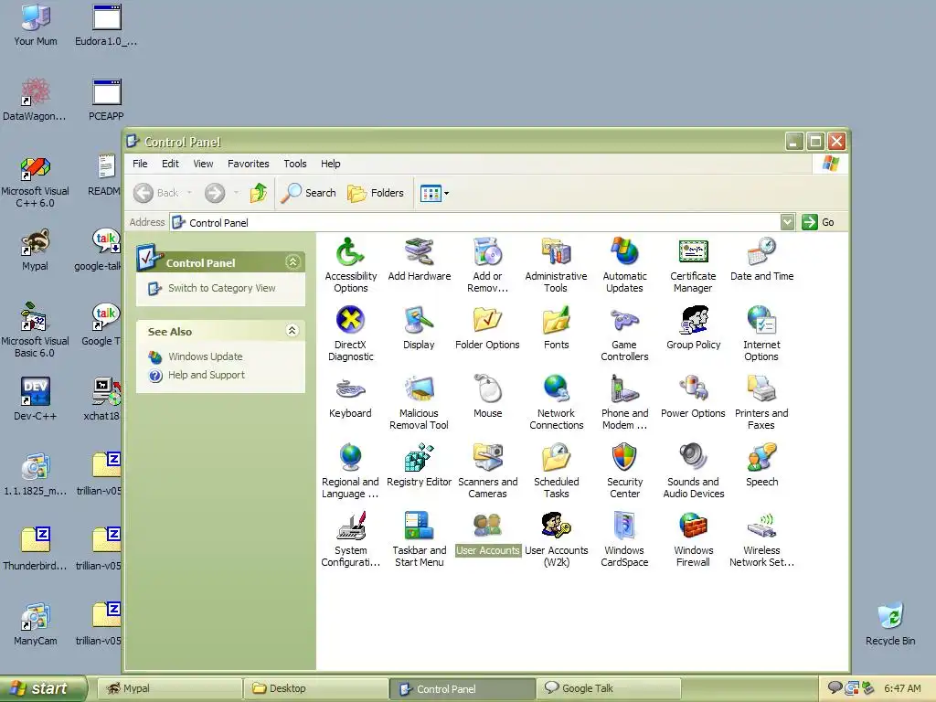This screenshot has width=936, height=702.
Task: Select Add or Remove Programs icon
Action: click(x=488, y=265)
